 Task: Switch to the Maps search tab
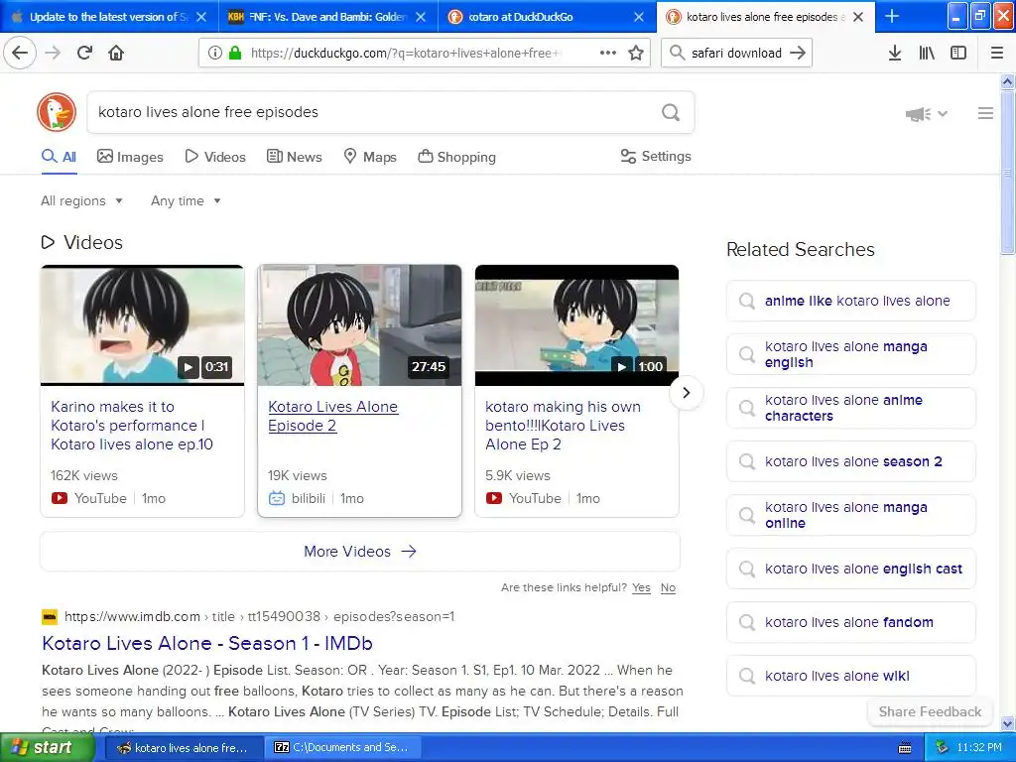[370, 157]
